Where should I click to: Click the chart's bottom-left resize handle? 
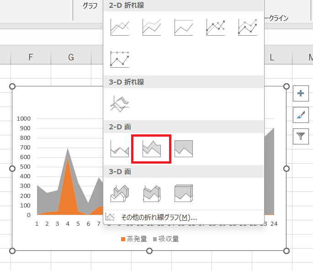(x=12, y=251)
